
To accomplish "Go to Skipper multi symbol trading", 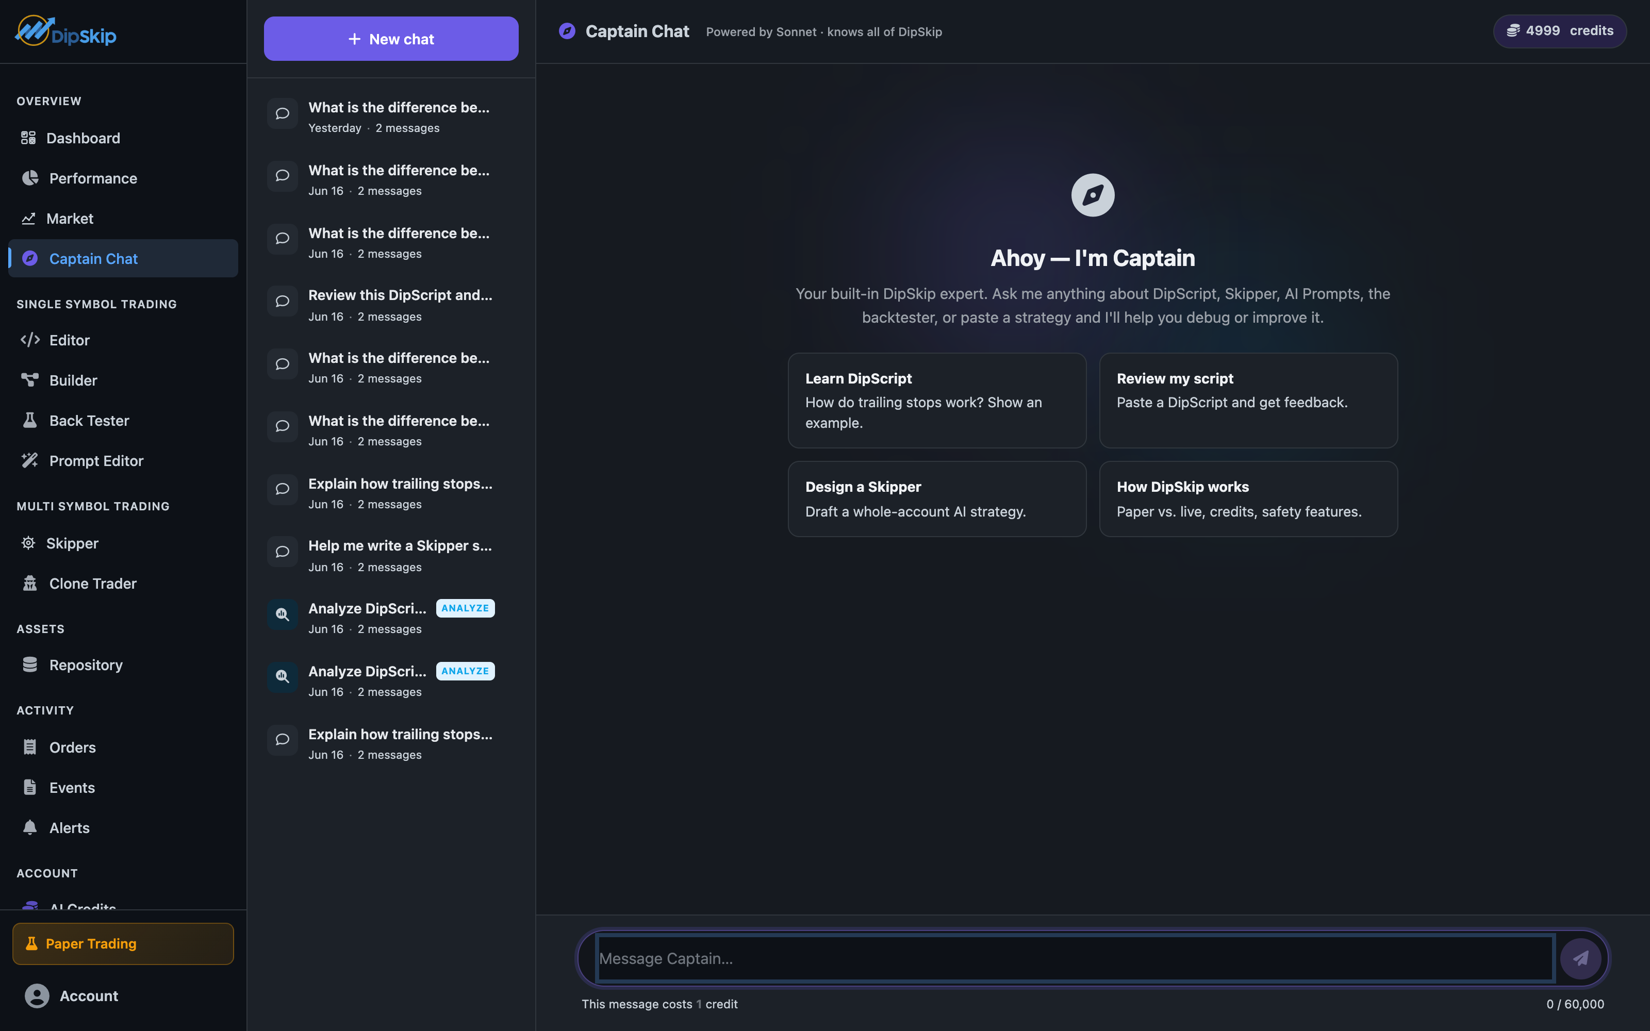I will (123, 543).
